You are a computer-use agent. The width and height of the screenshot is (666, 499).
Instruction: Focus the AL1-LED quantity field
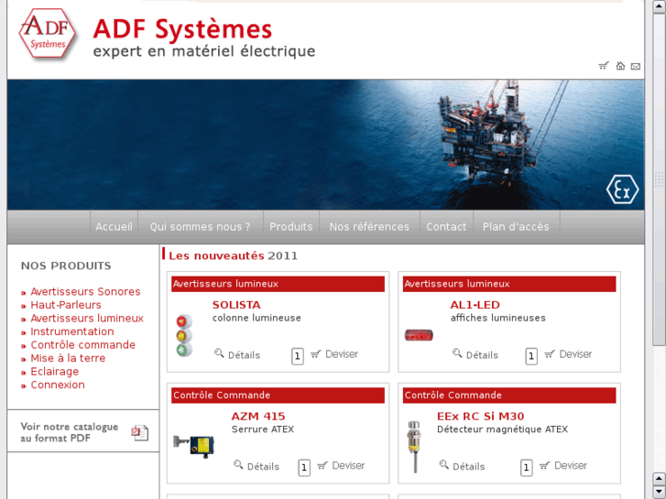531,356
